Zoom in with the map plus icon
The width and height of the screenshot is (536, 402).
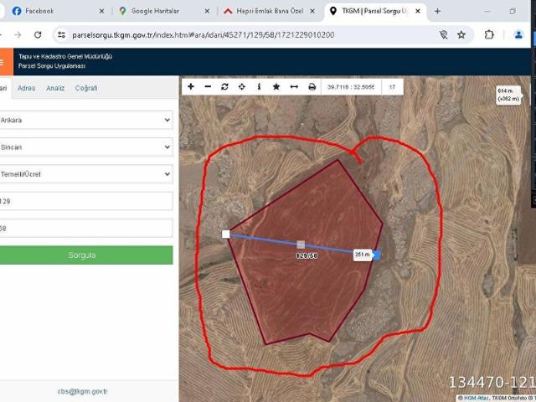tap(191, 86)
